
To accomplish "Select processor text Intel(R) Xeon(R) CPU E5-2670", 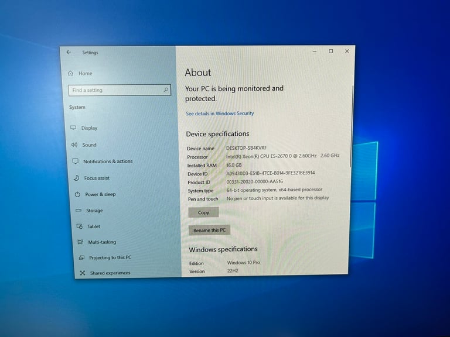I will click(259, 156).
